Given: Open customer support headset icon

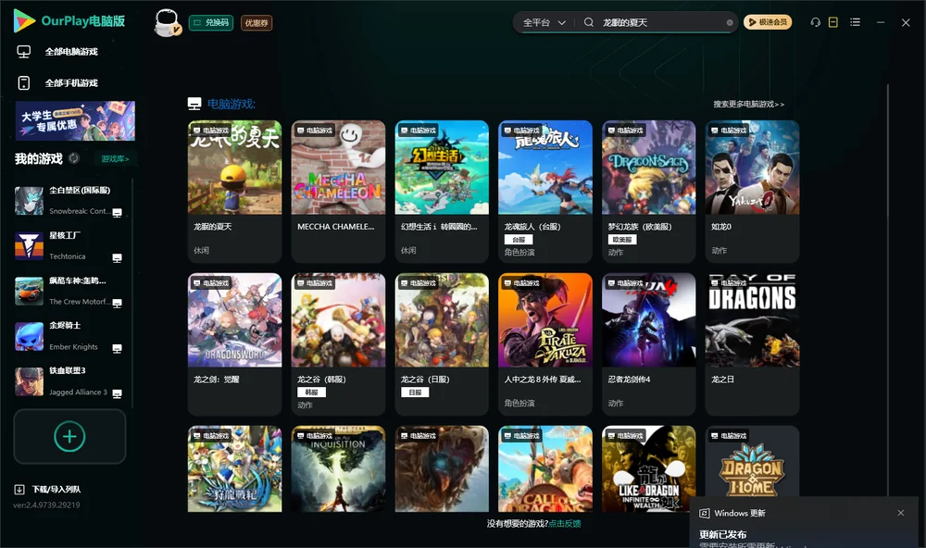Looking at the screenshot, I should click(816, 22).
